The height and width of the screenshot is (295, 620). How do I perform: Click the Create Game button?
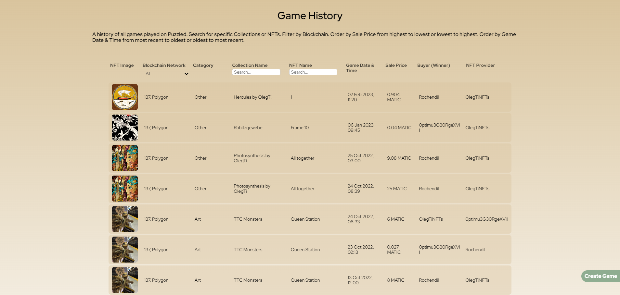(601, 276)
